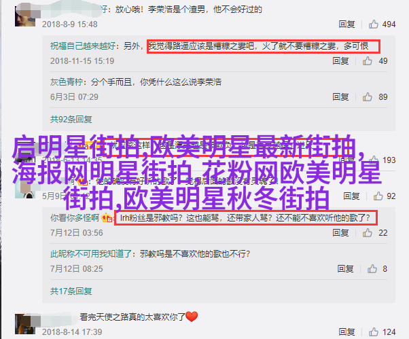Screen dimensions: 409x339
Task: Click thumbs-up next to 92 likes
Action: tap(378, 196)
